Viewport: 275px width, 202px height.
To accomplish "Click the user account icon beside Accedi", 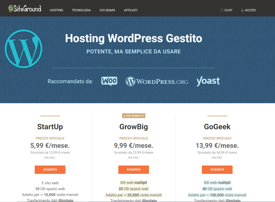I will 242,10.
